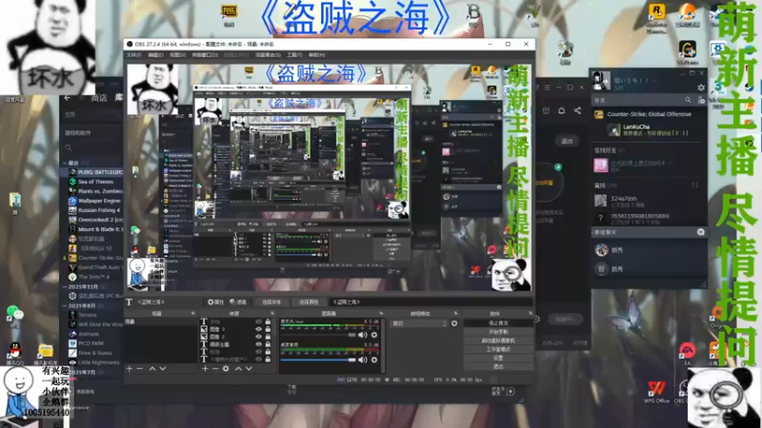This screenshot has height=428, width=762.
Task: Click 启动虚拟摄像机 button
Action: pos(498,340)
